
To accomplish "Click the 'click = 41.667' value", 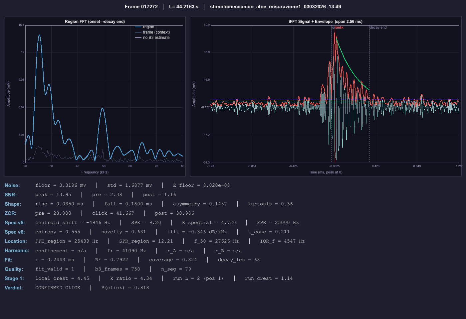I will coord(113,213).
